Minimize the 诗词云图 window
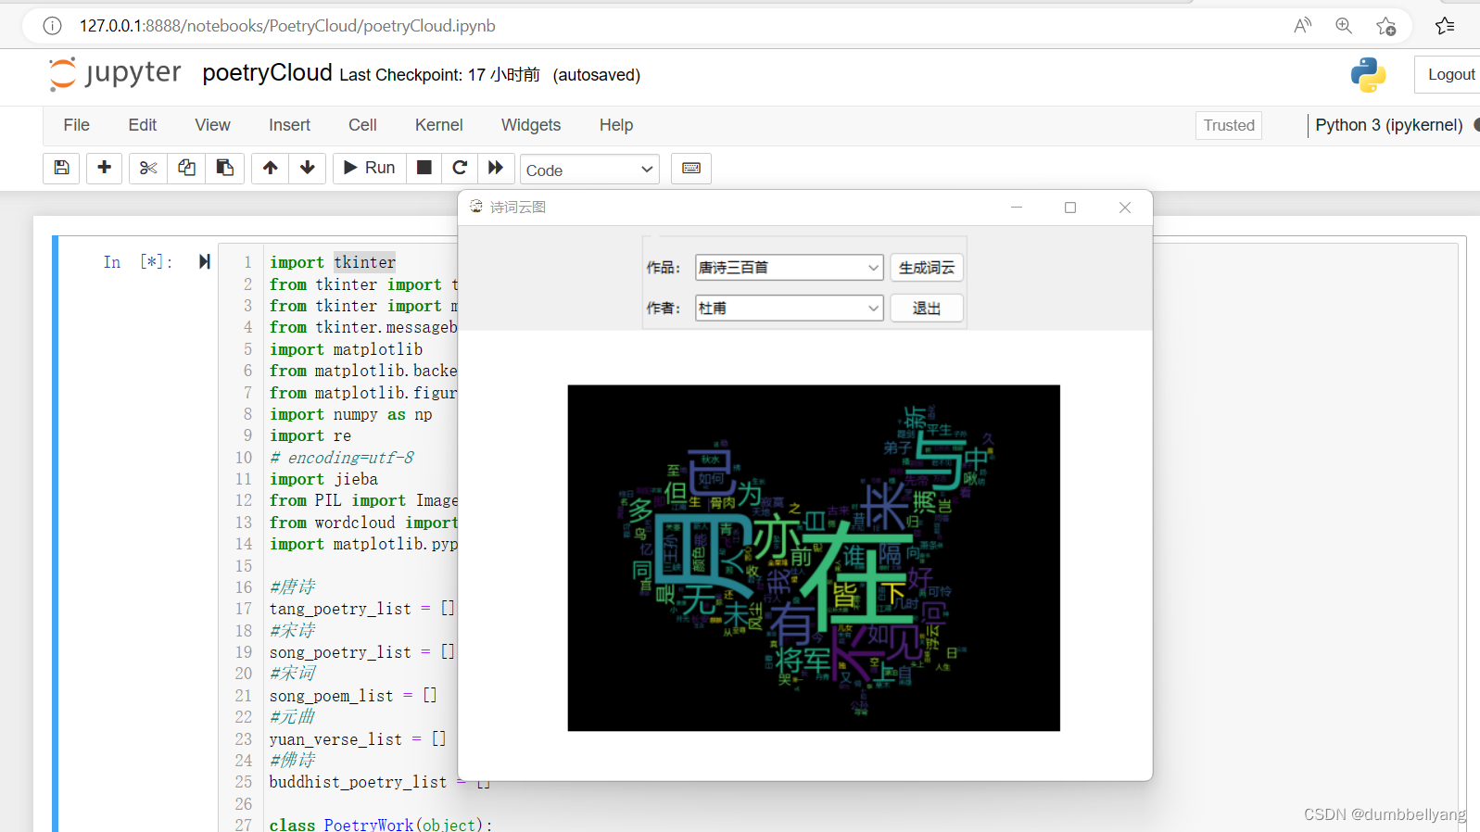Screen dimensions: 1480x832 pyautogui.click(x=1017, y=208)
